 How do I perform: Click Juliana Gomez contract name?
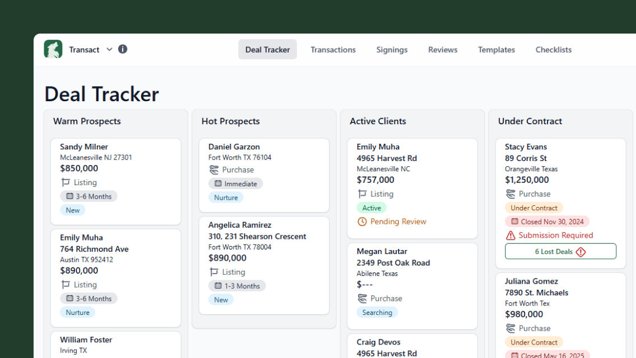(531, 281)
